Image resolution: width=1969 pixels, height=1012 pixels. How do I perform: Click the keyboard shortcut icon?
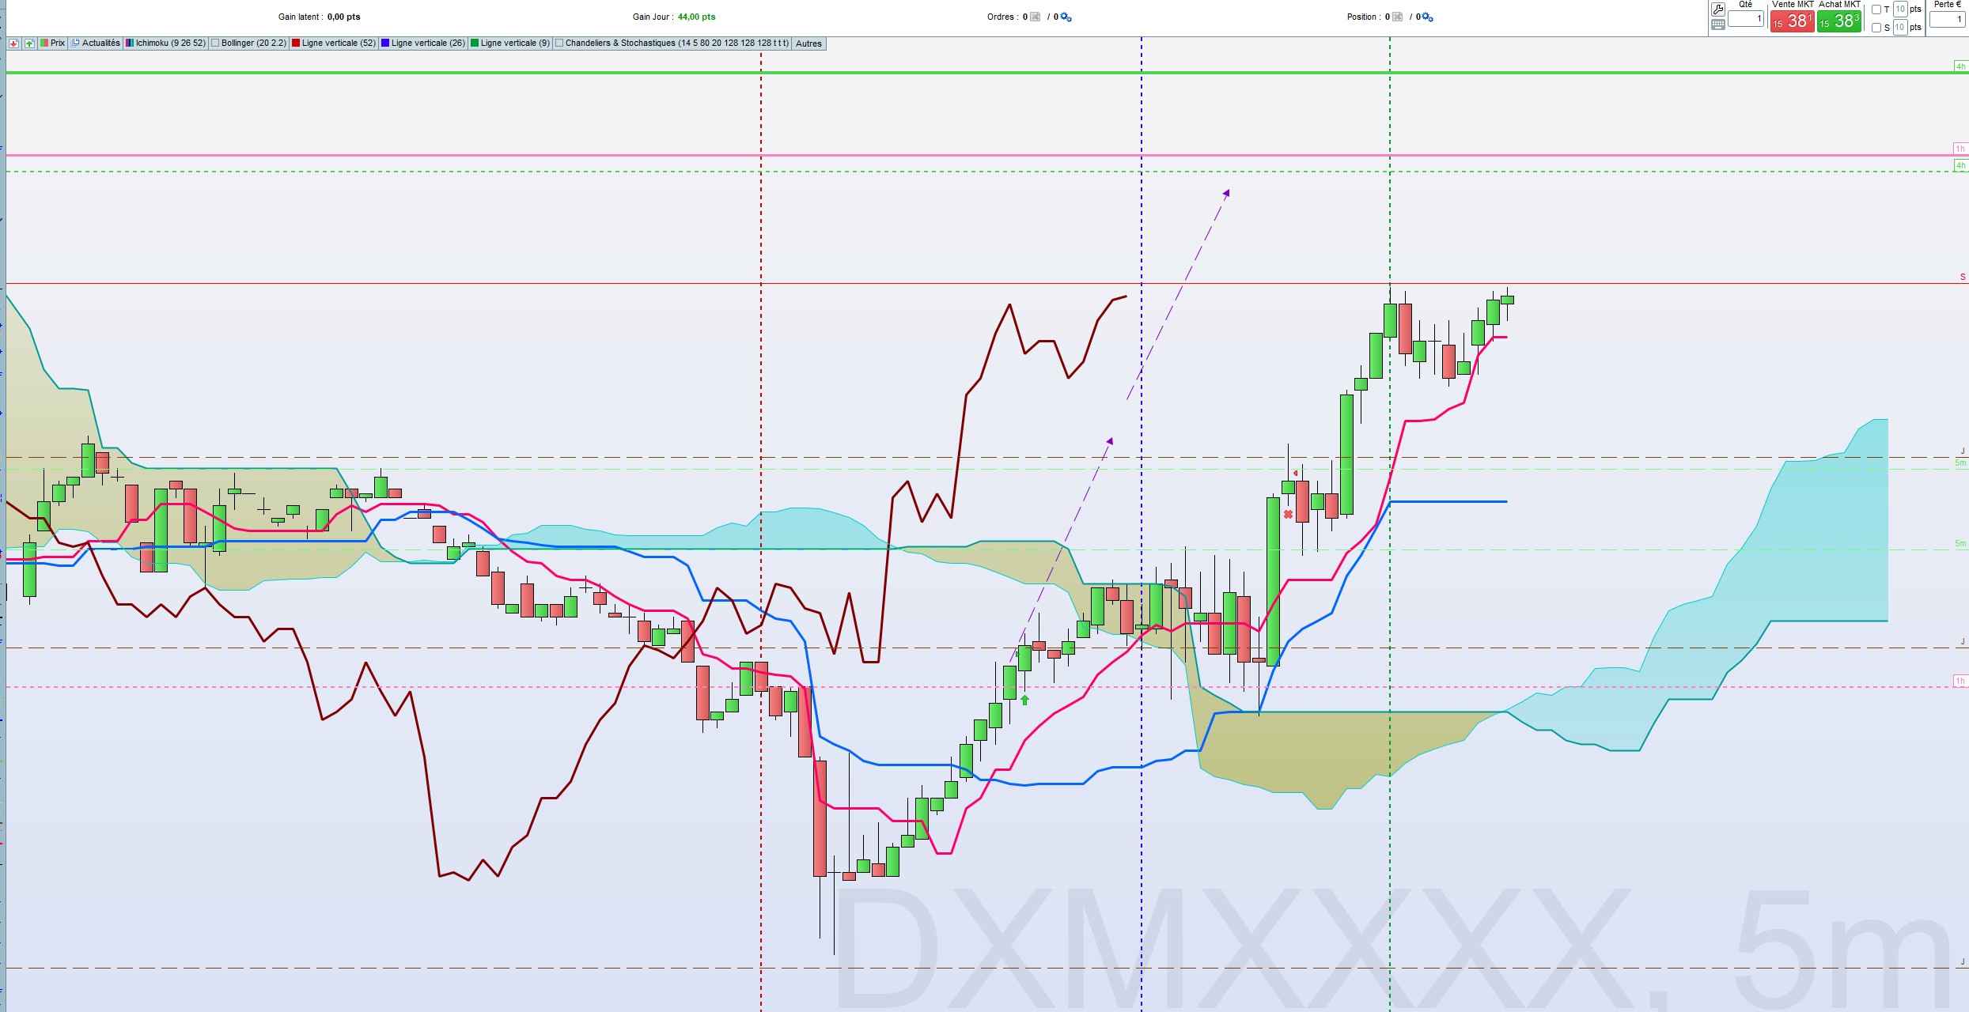pyautogui.click(x=1717, y=25)
